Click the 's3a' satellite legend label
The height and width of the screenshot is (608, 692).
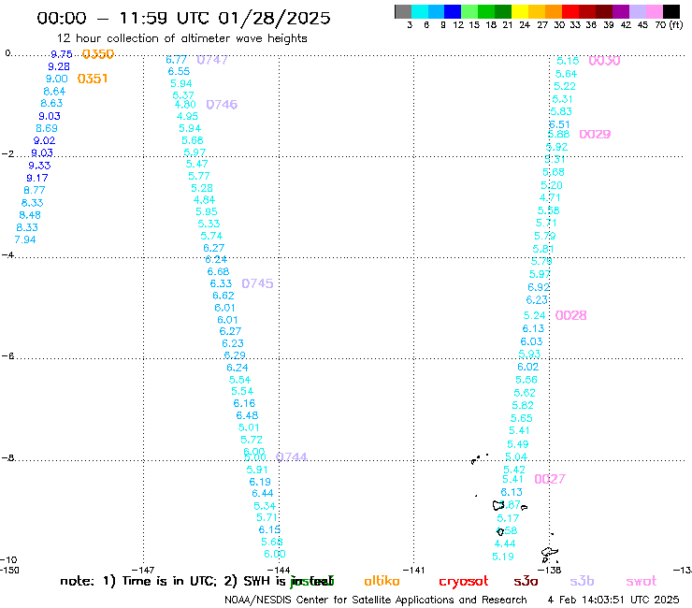point(526,581)
